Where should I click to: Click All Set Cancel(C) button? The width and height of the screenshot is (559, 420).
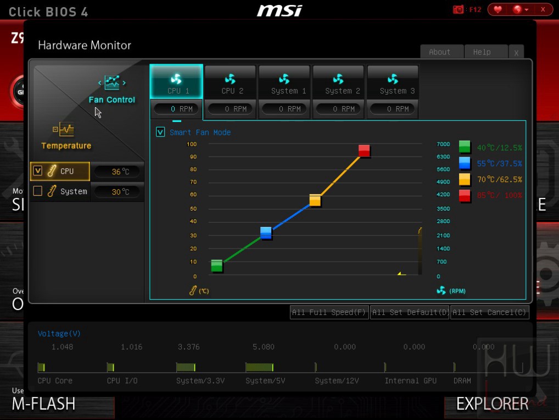click(x=489, y=312)
